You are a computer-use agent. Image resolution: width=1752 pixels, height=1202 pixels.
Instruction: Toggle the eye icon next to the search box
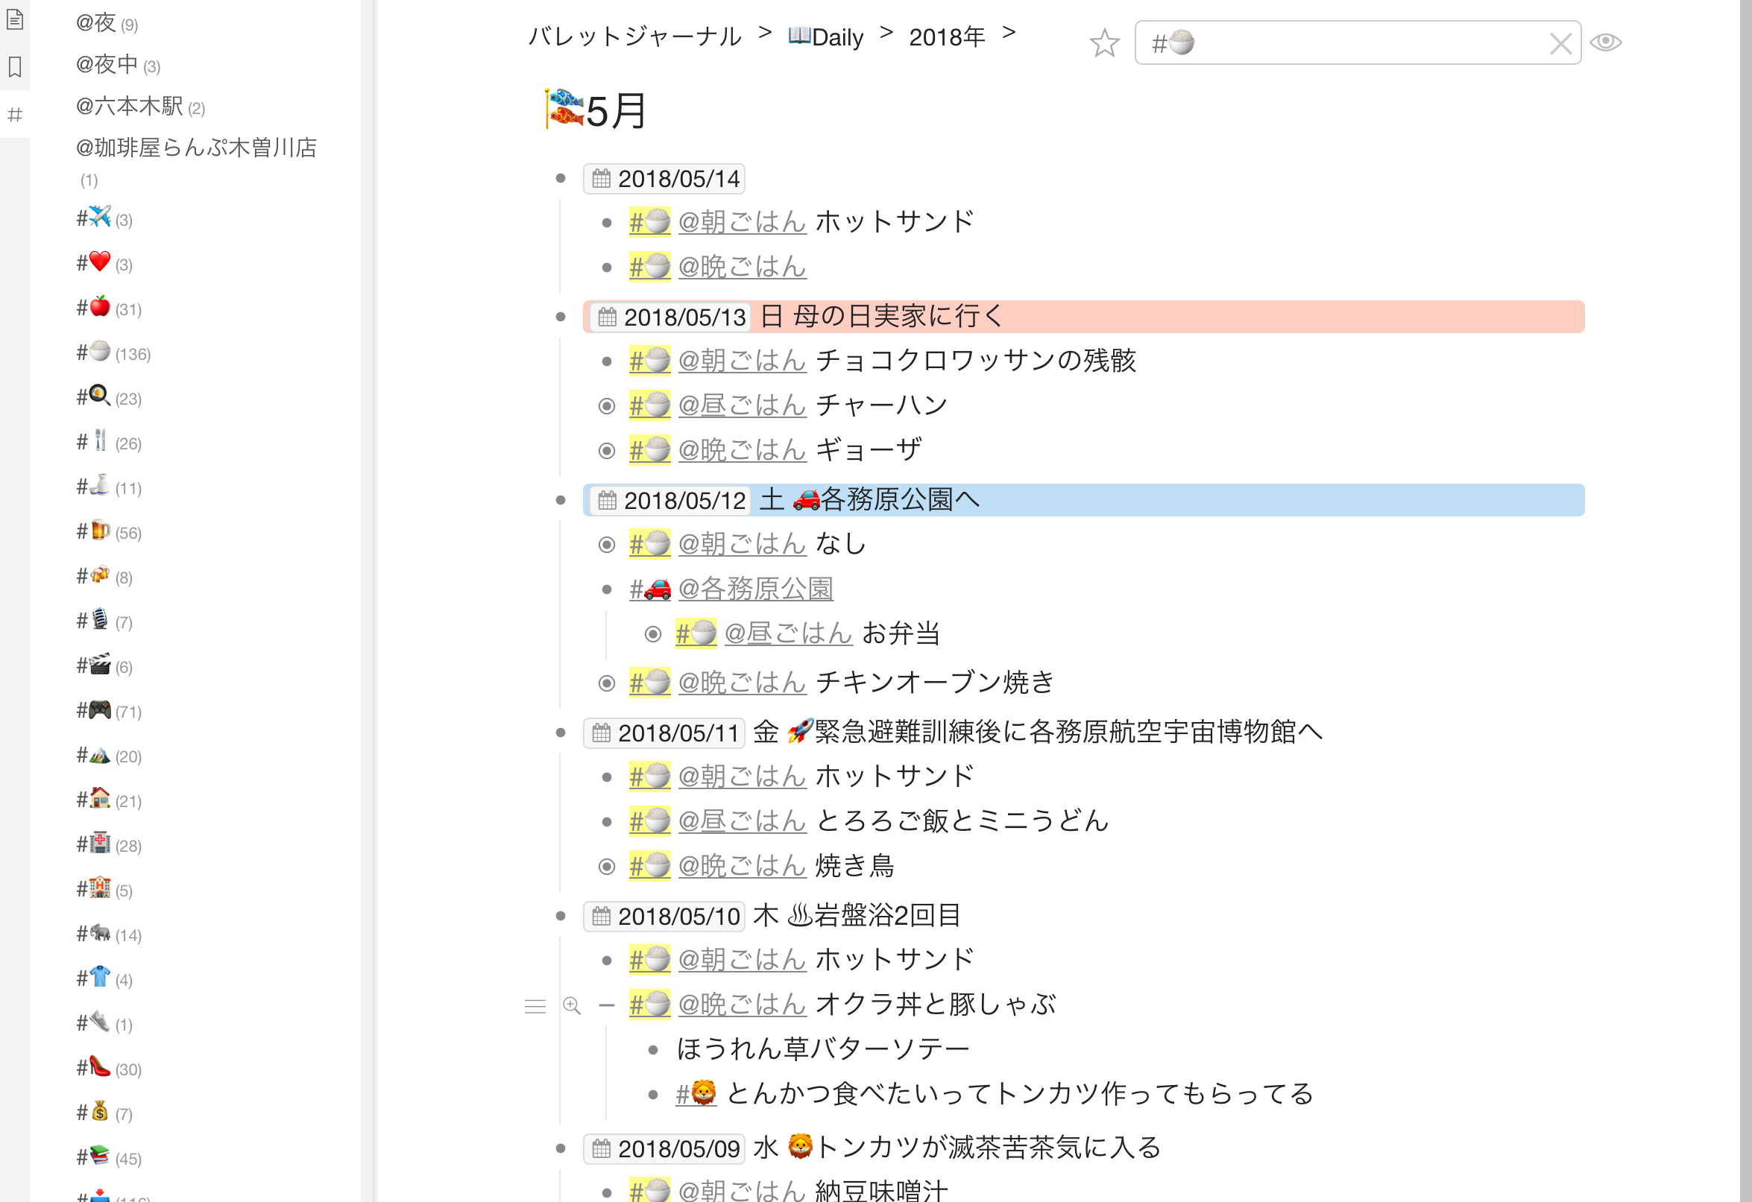1607,42
